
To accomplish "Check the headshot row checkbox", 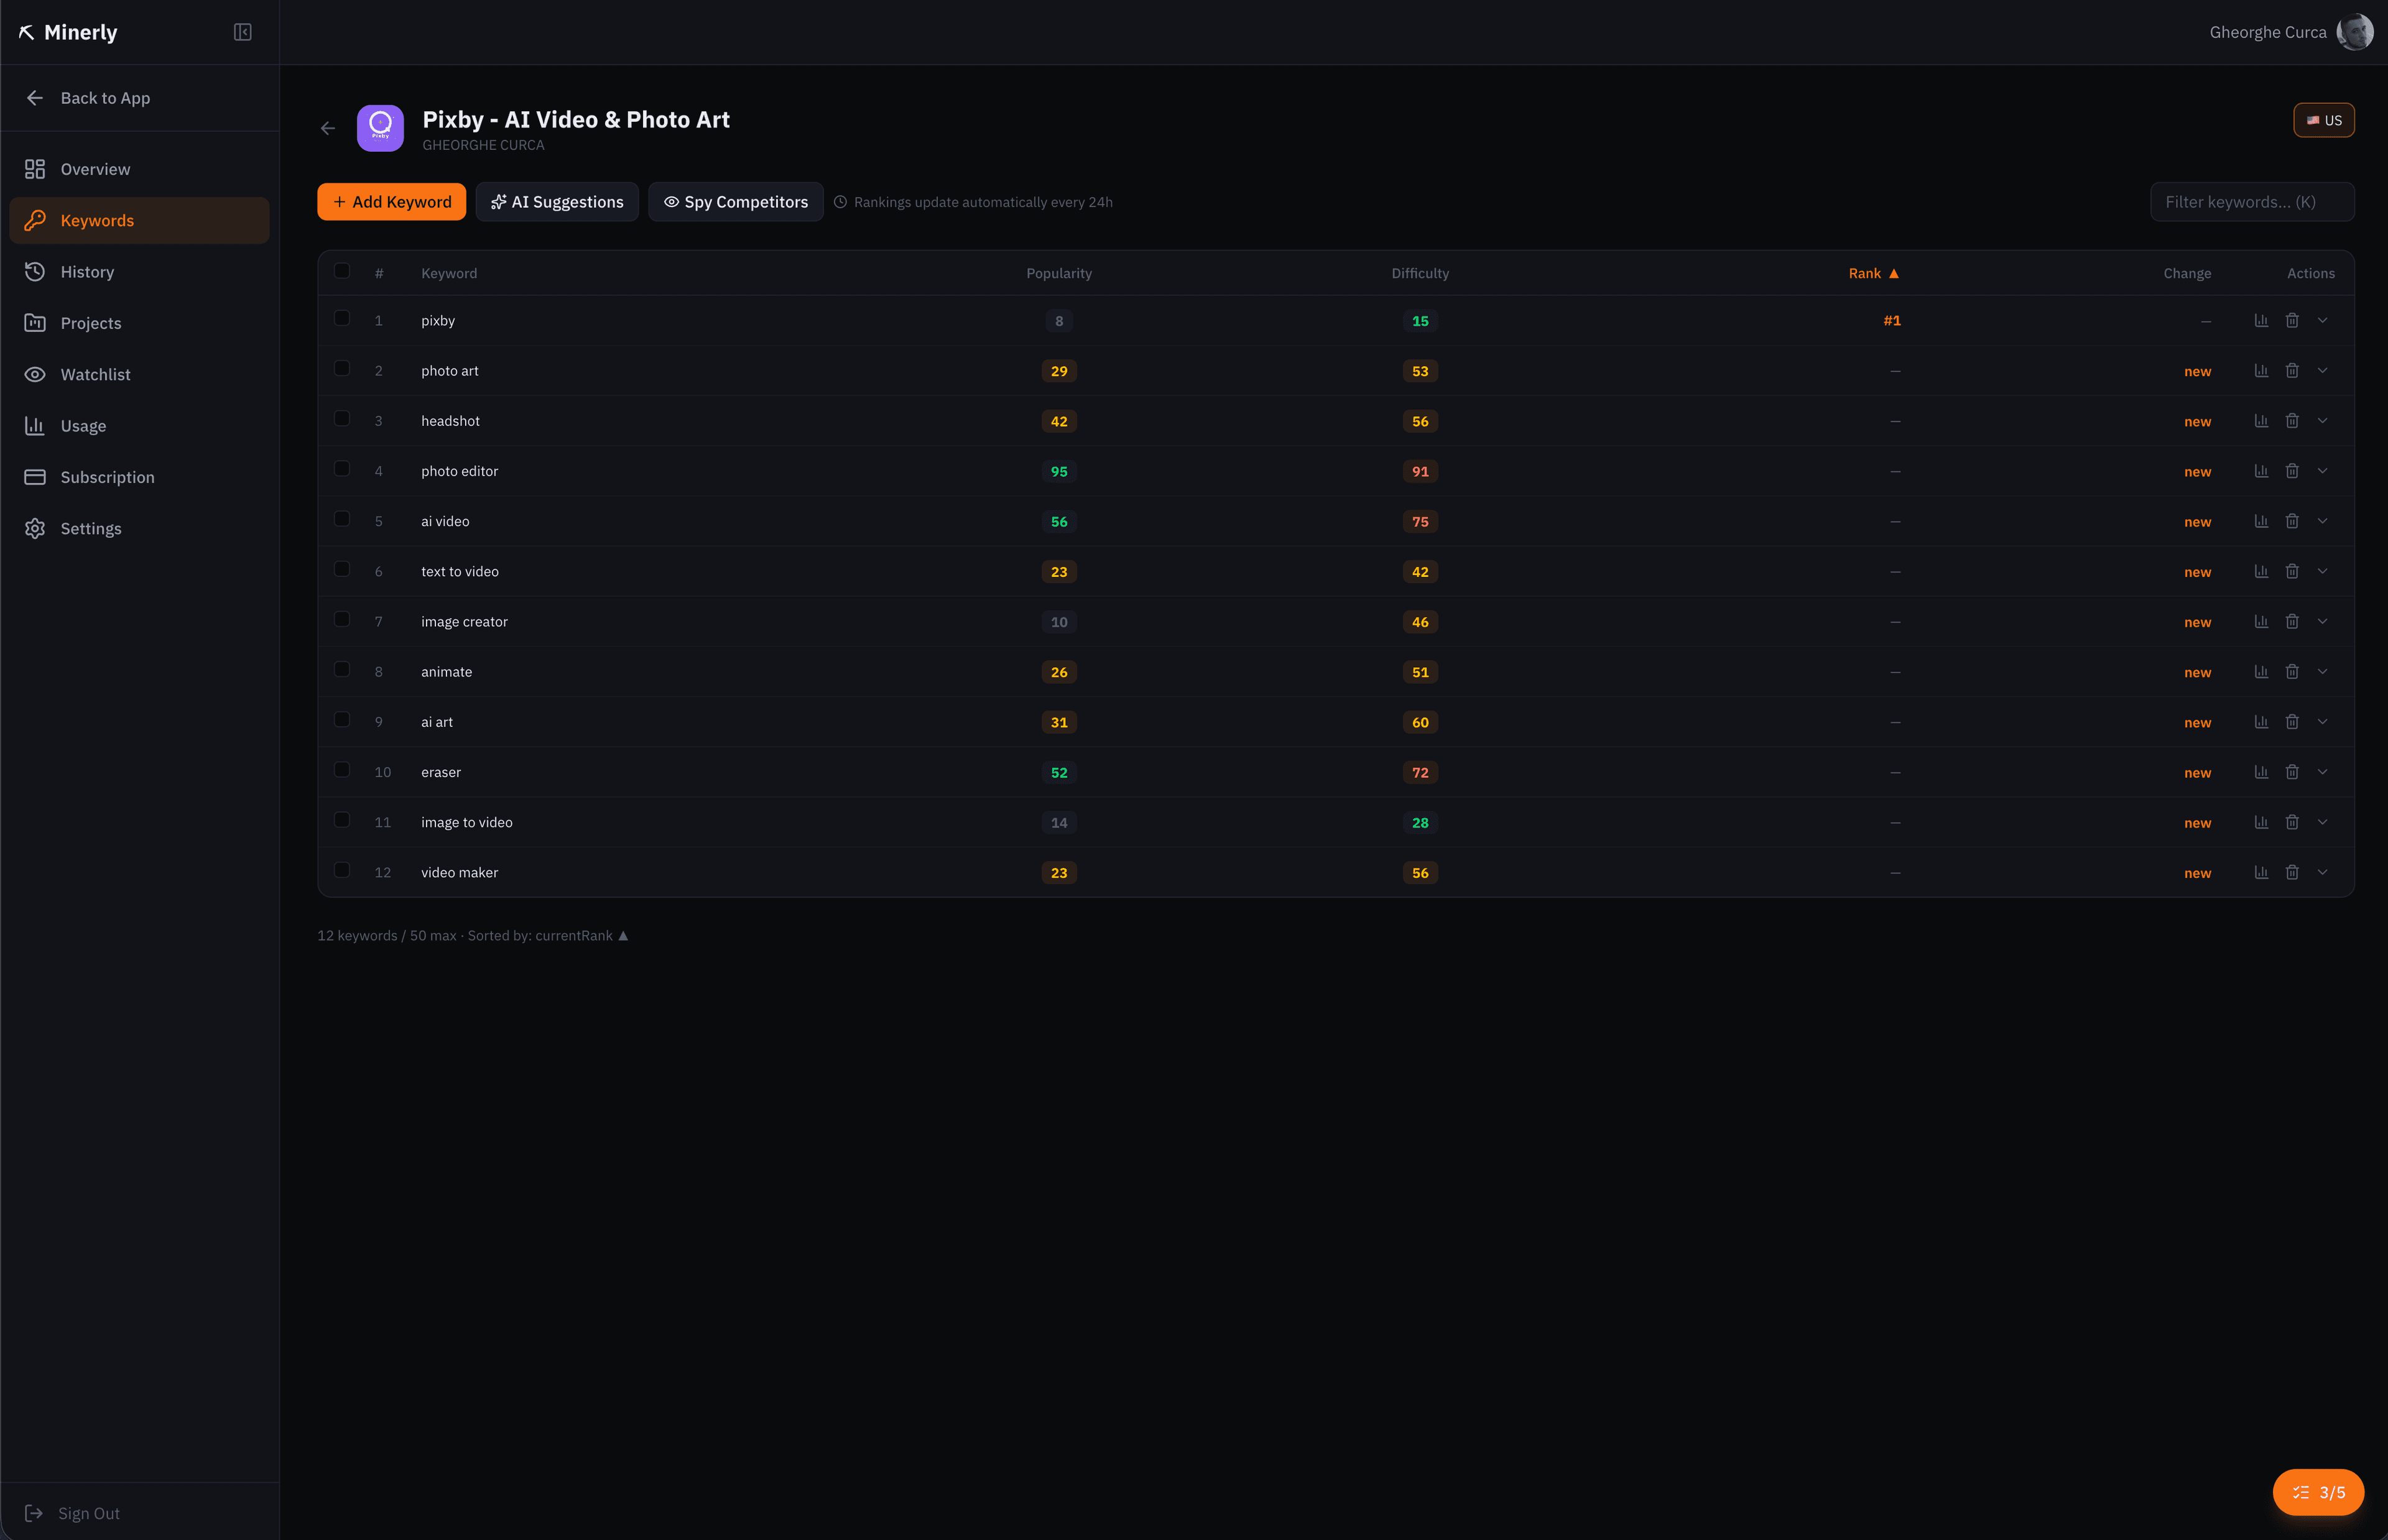I will (342, 418).
